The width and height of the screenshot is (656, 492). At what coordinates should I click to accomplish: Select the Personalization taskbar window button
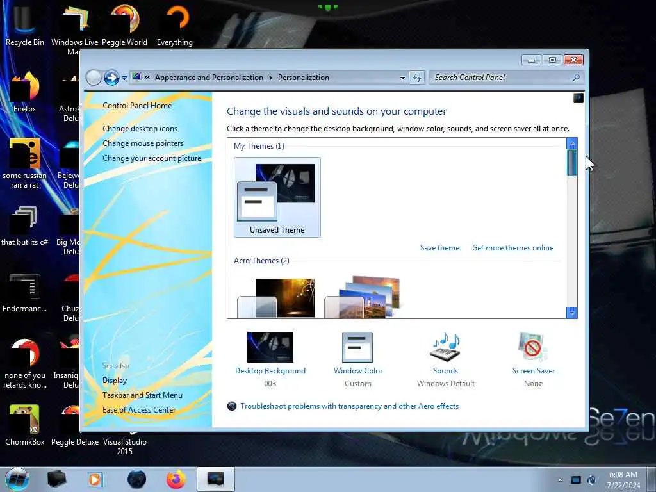(x=215, y=479)
